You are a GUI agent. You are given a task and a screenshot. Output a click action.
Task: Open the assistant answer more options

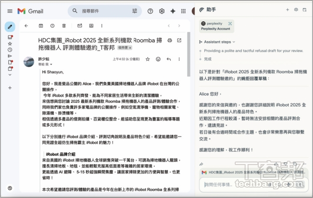click(x=304, y=164)
